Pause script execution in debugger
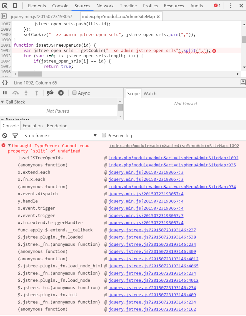This screenshot has width=246, height=316. pos(5,93)
